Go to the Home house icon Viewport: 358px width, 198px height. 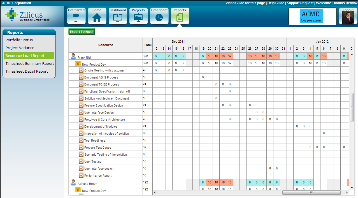[x=97, y=17]
